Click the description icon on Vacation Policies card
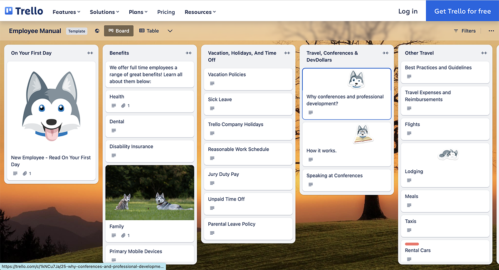The image size is (499, 270). tap(212, 83)
